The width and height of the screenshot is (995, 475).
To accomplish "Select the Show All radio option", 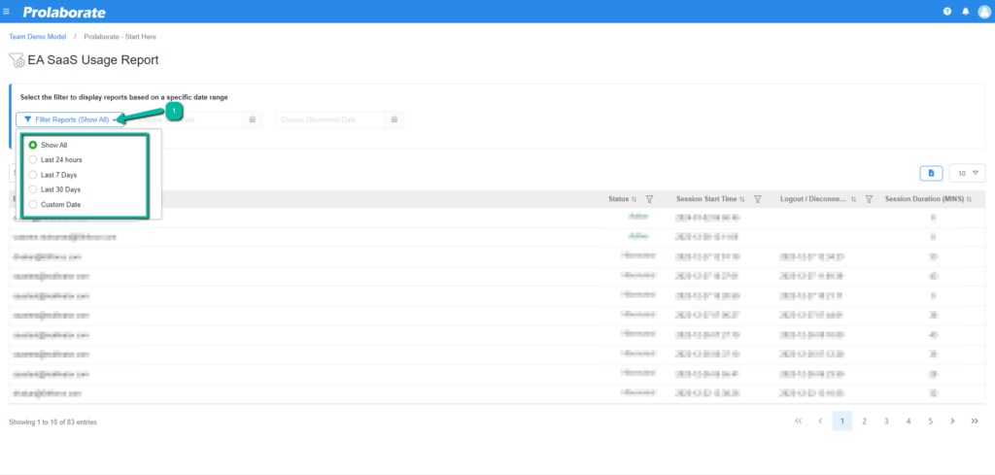I will pyautogui.click(x=33, y=146).
